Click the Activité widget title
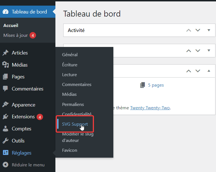 point(76,30)
